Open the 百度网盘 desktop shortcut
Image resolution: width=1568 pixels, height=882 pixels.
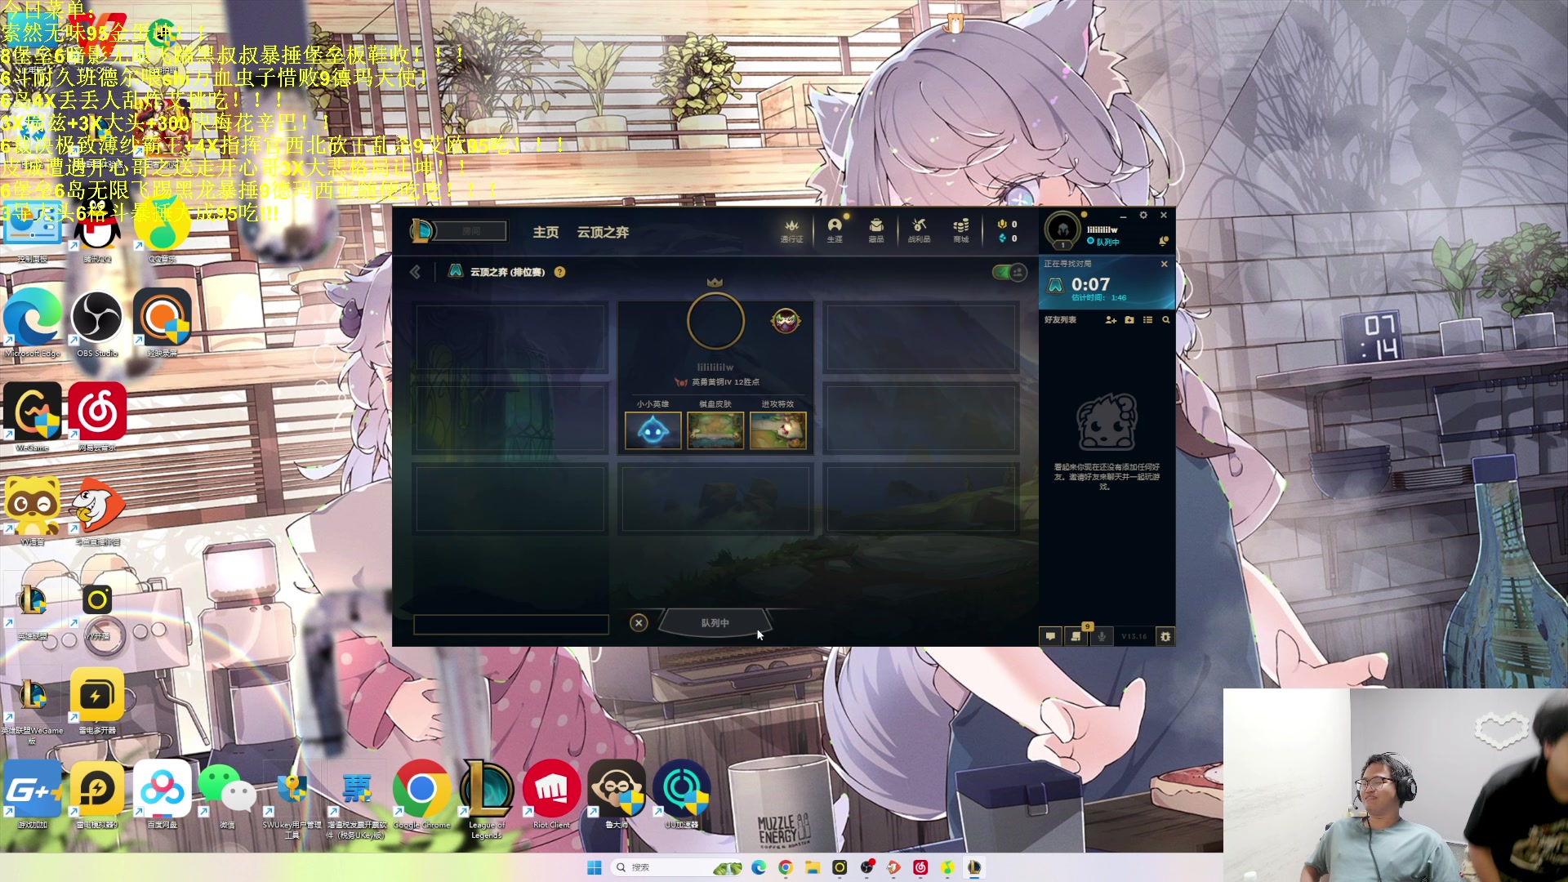162,795
